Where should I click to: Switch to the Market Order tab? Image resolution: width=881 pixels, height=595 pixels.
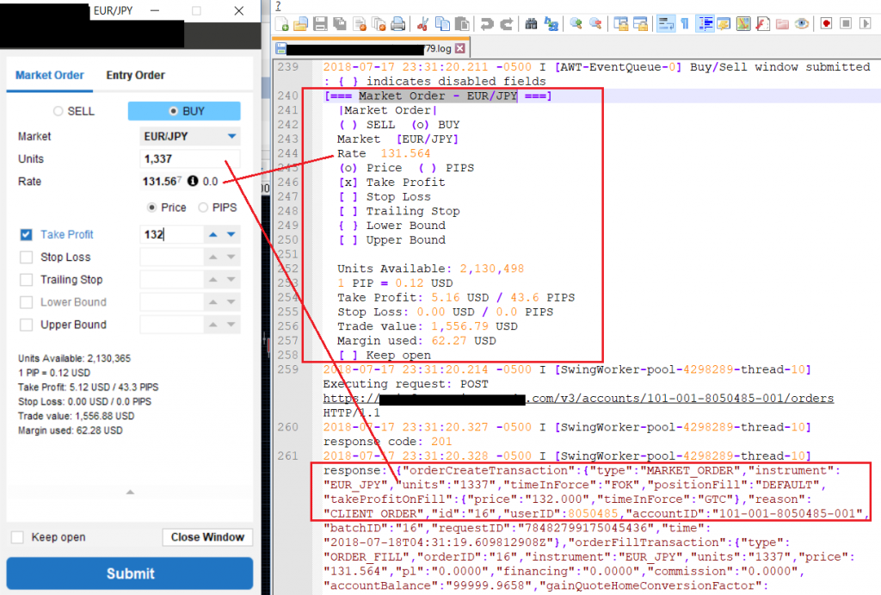click(49, 76)
